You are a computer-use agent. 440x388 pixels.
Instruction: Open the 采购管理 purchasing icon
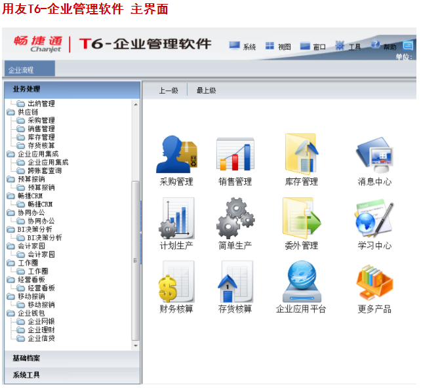(x=176, y=155)
